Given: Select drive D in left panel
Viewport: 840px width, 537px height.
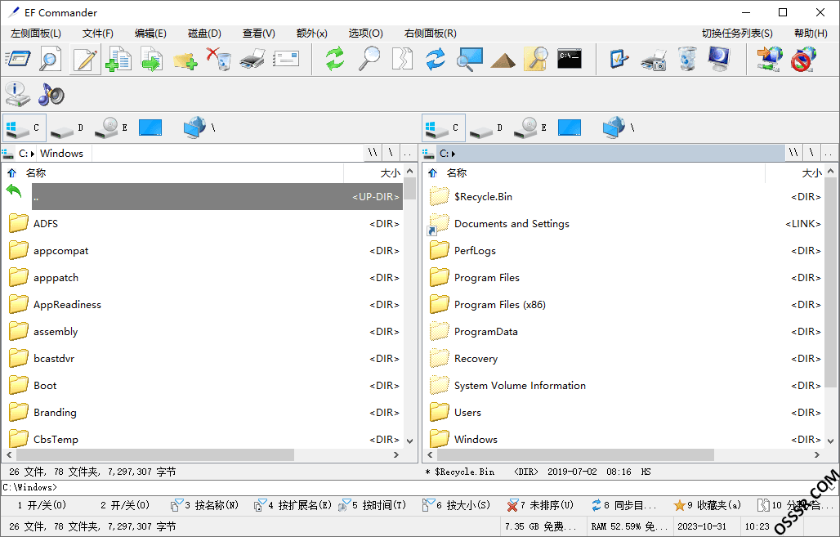Looking at the screenshot, I should 68,128.
